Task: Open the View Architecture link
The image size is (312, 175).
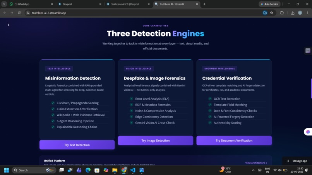Action: [256, 163]
